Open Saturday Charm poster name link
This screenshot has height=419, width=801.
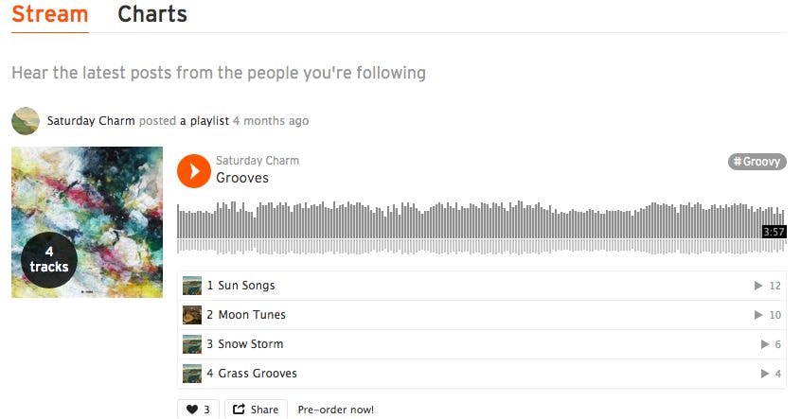(x=91, y=121)
